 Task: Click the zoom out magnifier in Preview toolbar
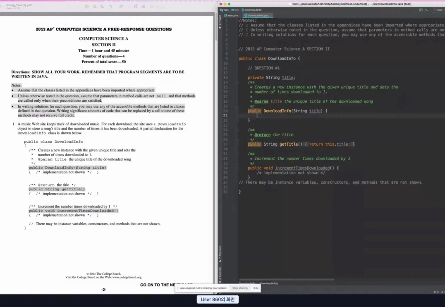pyautogui.click(x=95, y=7)
